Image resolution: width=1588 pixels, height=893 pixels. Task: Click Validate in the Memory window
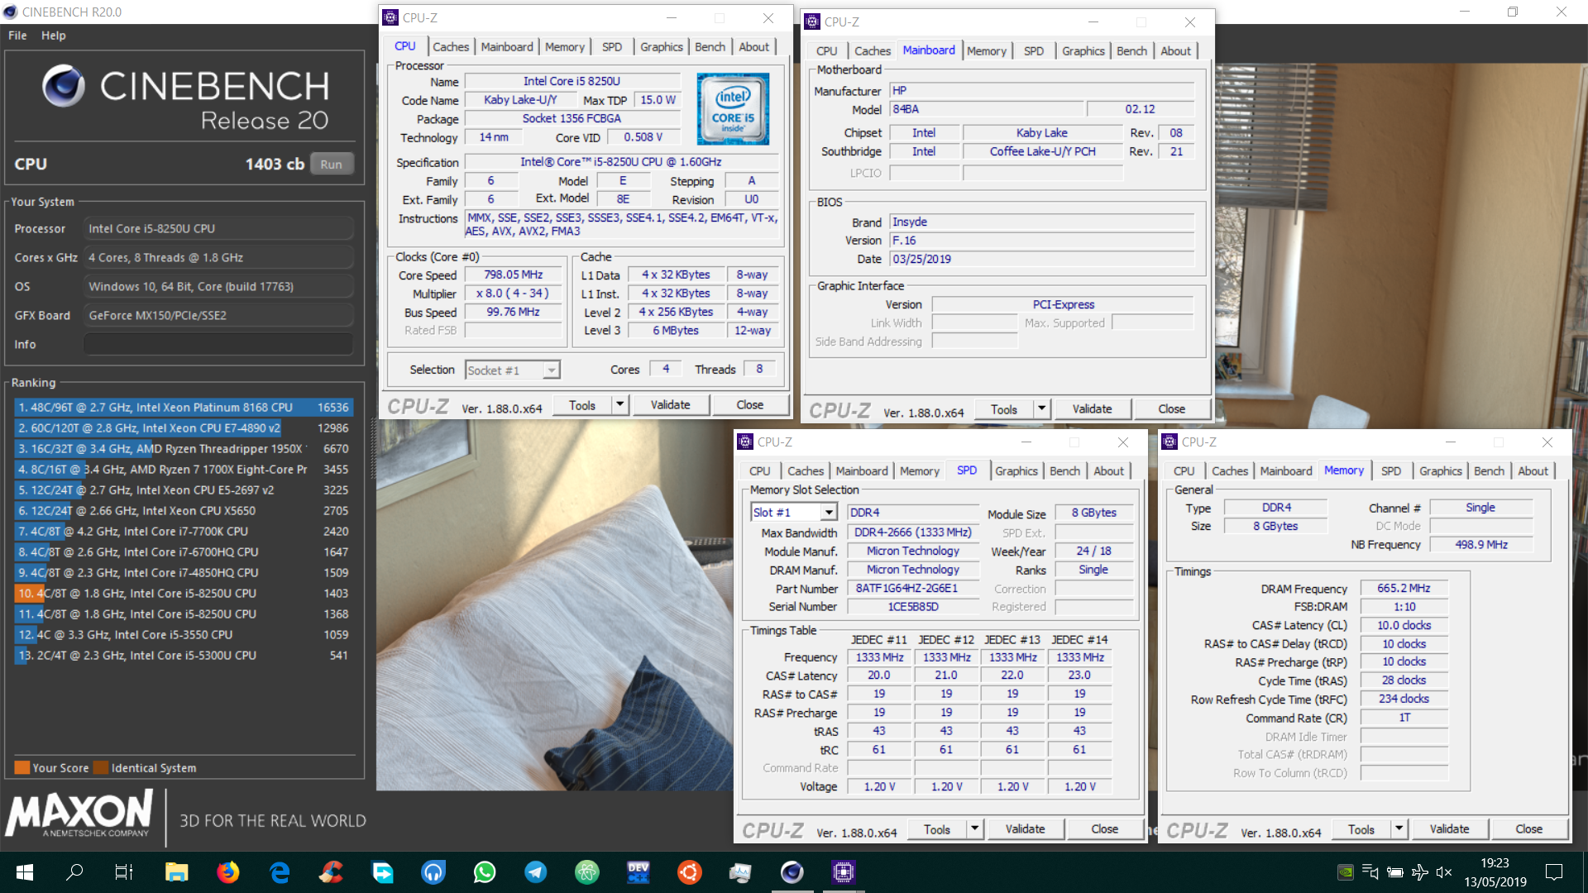pyautogui.click(x=1449, y=829)
